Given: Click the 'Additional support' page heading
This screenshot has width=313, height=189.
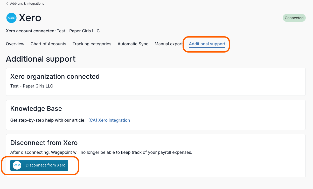Looking at the screenshot, I should (x=41, y=59).
